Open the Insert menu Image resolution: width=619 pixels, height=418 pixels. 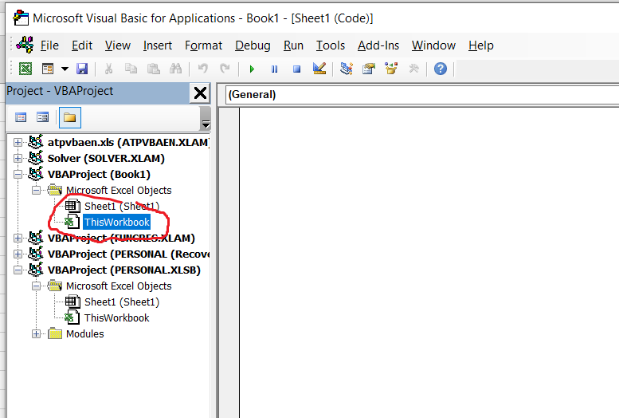tap(158, 45)
